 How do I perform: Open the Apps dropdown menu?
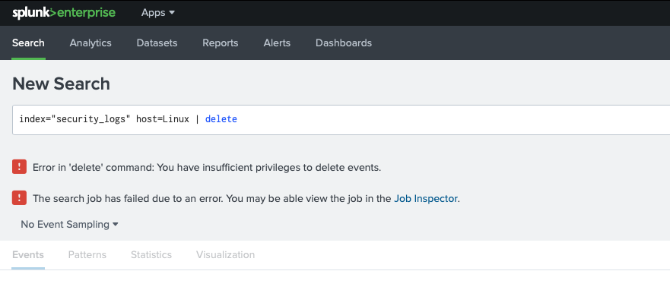point(158,13)
